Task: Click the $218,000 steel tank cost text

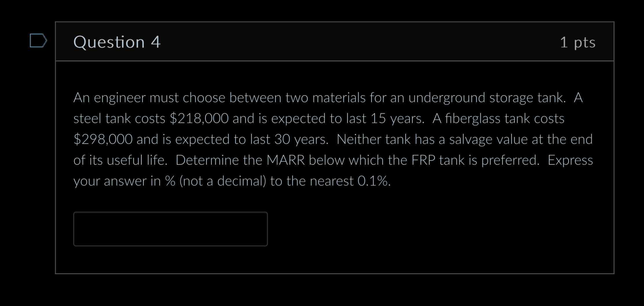Action: tap(199, 118)
